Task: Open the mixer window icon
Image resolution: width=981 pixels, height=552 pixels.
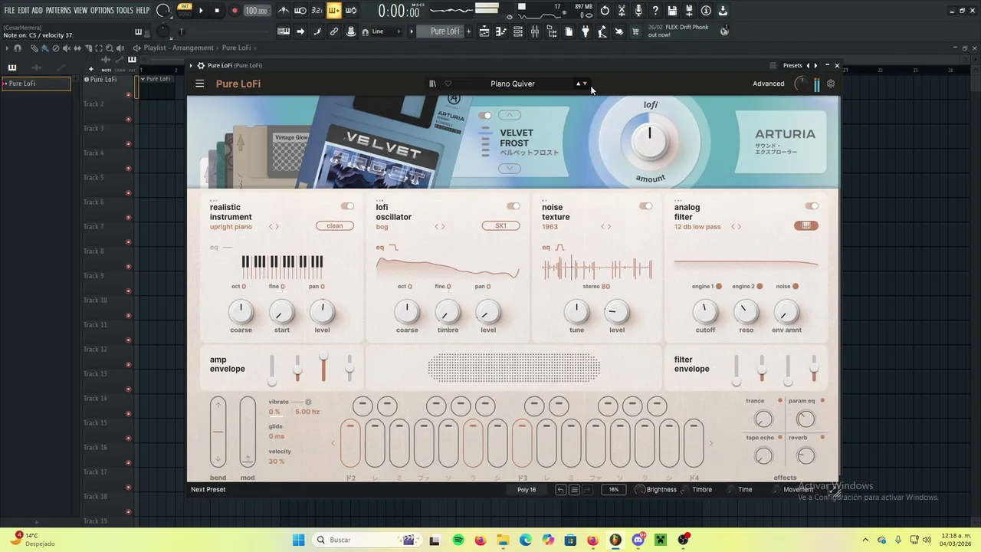Action: [x=535, y=31]
